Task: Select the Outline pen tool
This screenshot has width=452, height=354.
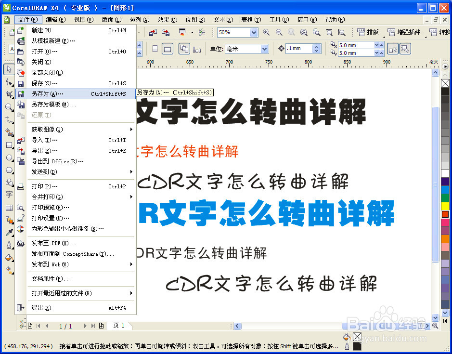Action: (x=9, y=245)
